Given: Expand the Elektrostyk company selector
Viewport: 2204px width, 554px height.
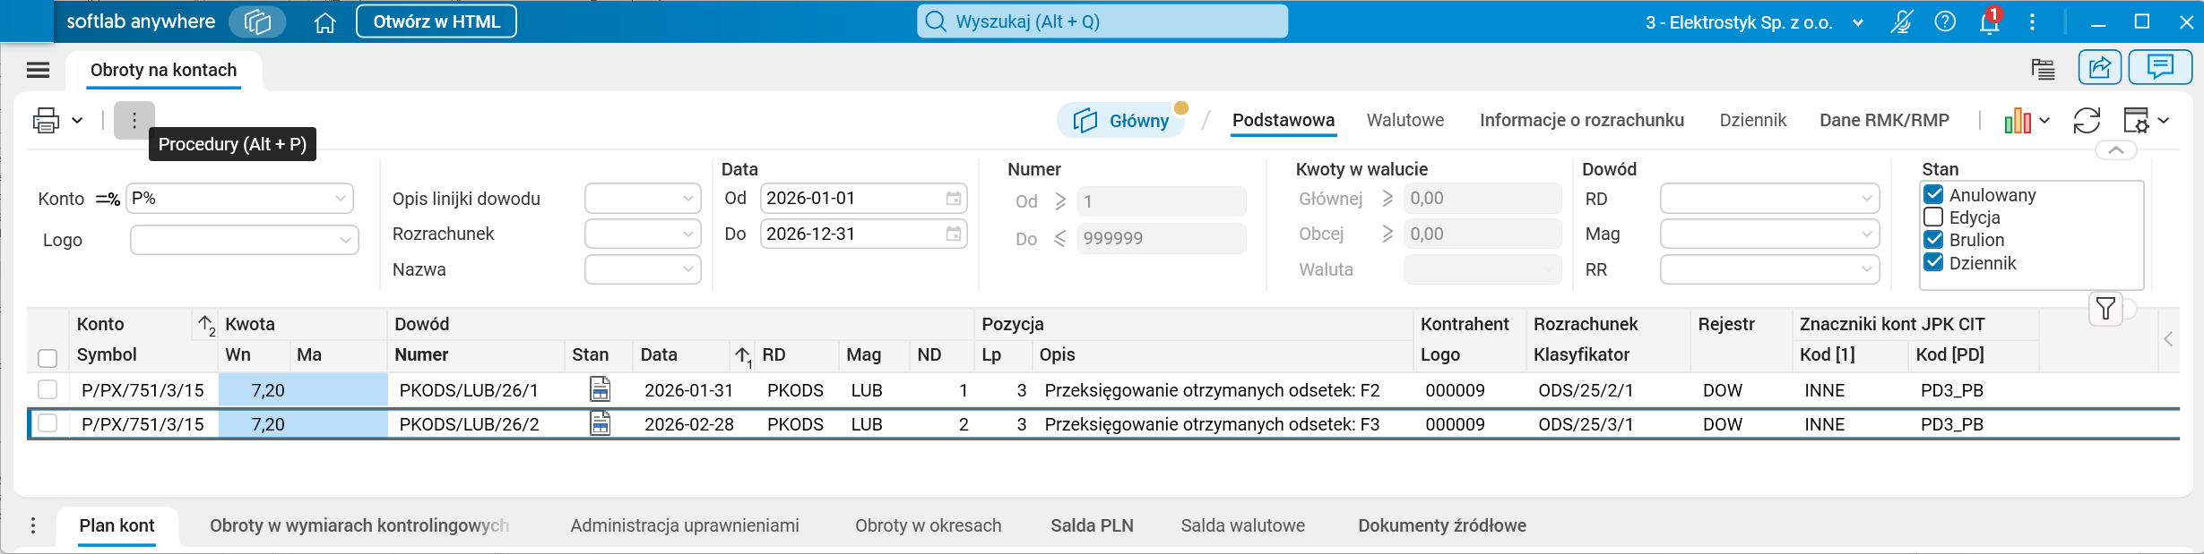Looking at the screenshot, I should (x=1858, y=22).
